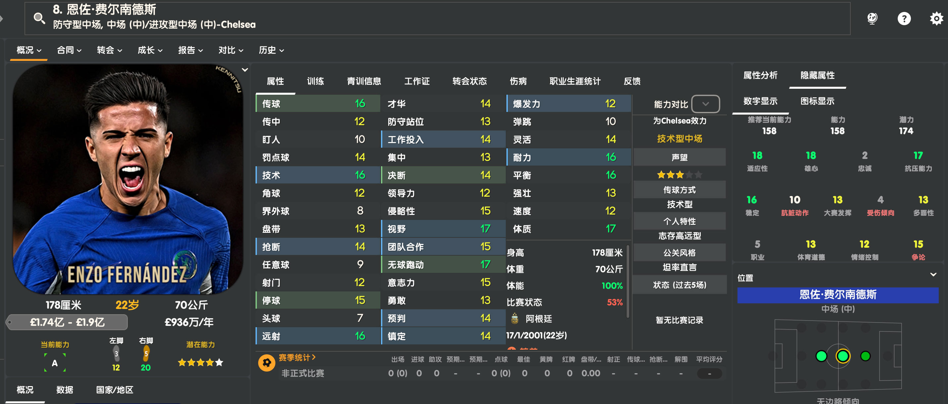
Task: Click the transfer value range bar
Action: coord(67,322)
